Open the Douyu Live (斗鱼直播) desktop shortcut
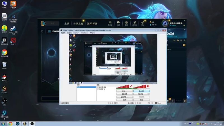This screenshot has width=224, height=126. click(13, 4)
